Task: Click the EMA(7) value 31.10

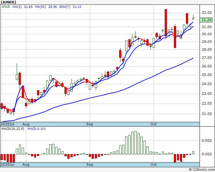Action: [x=77, y=7]
